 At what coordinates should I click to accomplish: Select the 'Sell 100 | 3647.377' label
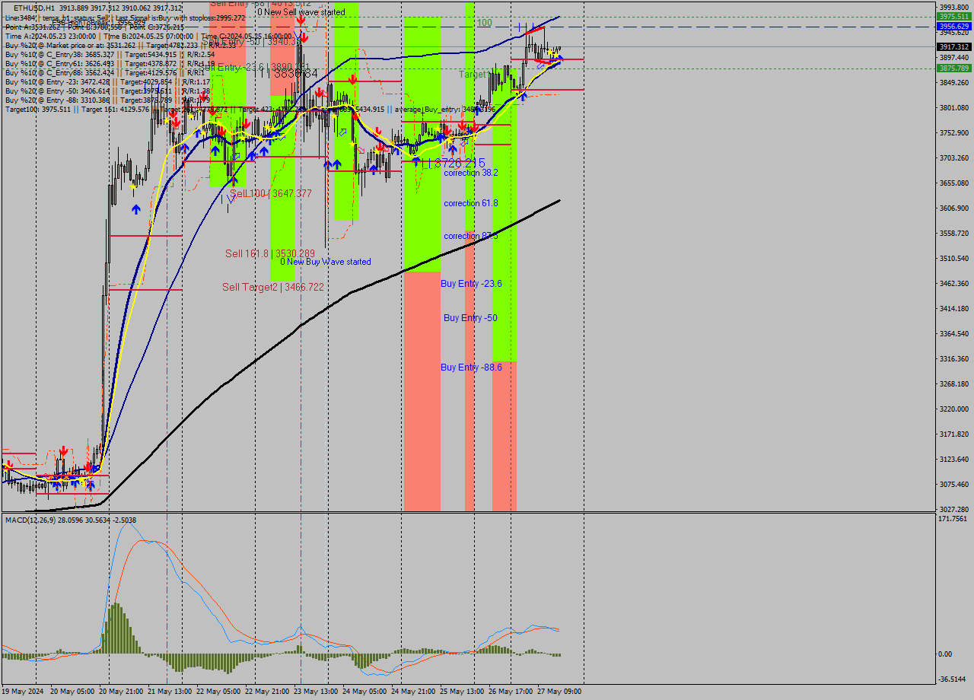[271, 194]
